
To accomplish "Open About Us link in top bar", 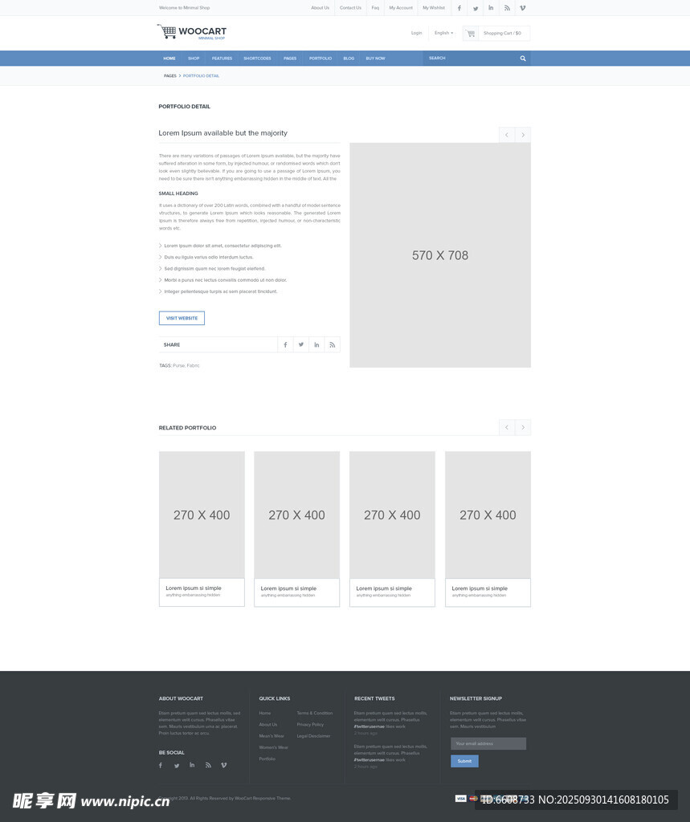I will point(320,8).
